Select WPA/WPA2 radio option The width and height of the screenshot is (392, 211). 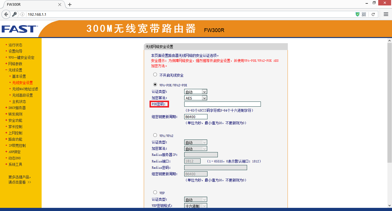[x=155, y=135]
